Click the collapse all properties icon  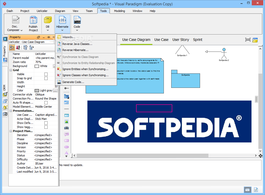pos(25,48)
